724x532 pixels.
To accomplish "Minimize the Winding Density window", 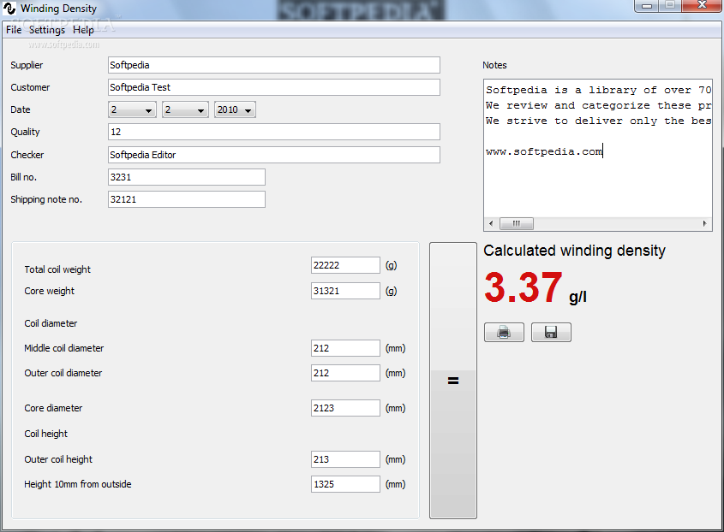I will 647,6.
